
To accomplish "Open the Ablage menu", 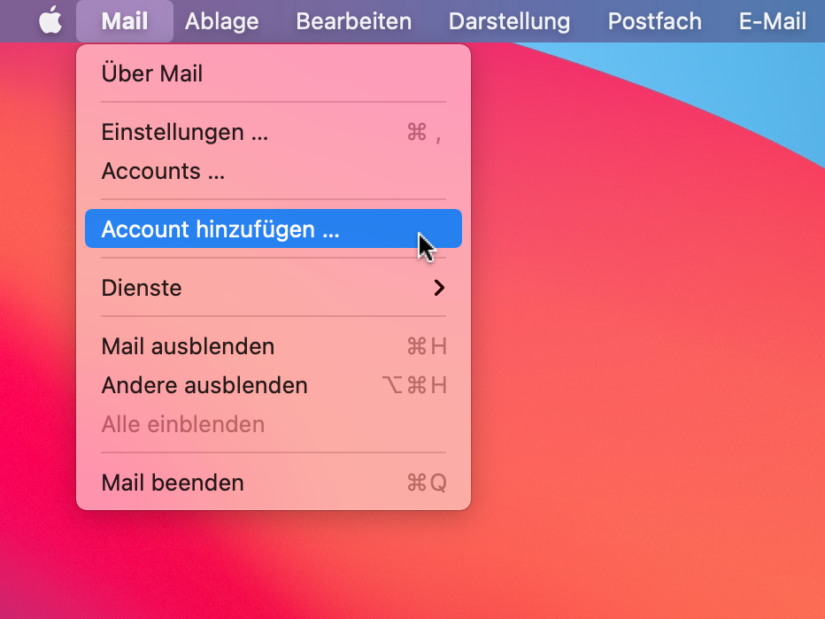I will coord(221,21).
